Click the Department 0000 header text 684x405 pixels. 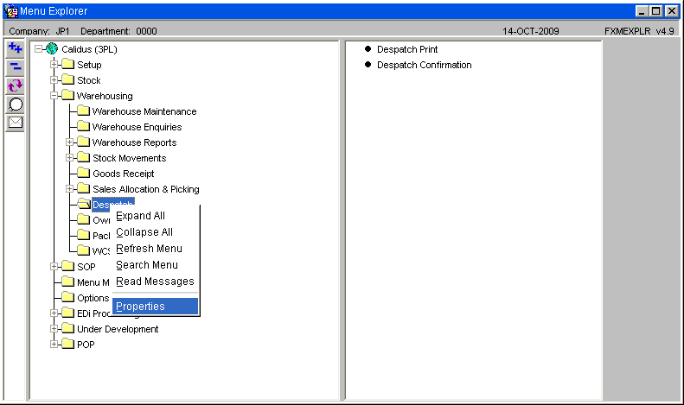coord(118,31)
